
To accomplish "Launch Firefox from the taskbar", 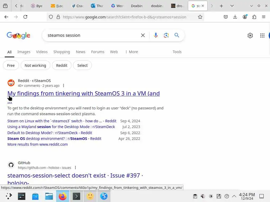I will [x=63, y=196].
